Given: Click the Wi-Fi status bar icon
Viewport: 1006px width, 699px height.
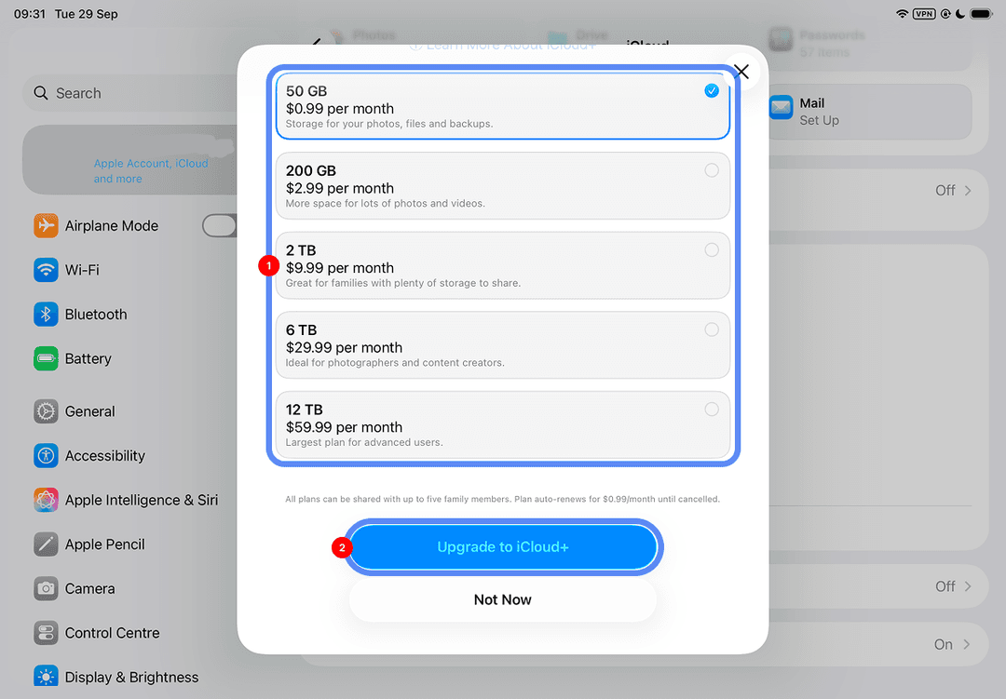Looking at the screenshot, I should pyautogui.click(x=902, y=13).
